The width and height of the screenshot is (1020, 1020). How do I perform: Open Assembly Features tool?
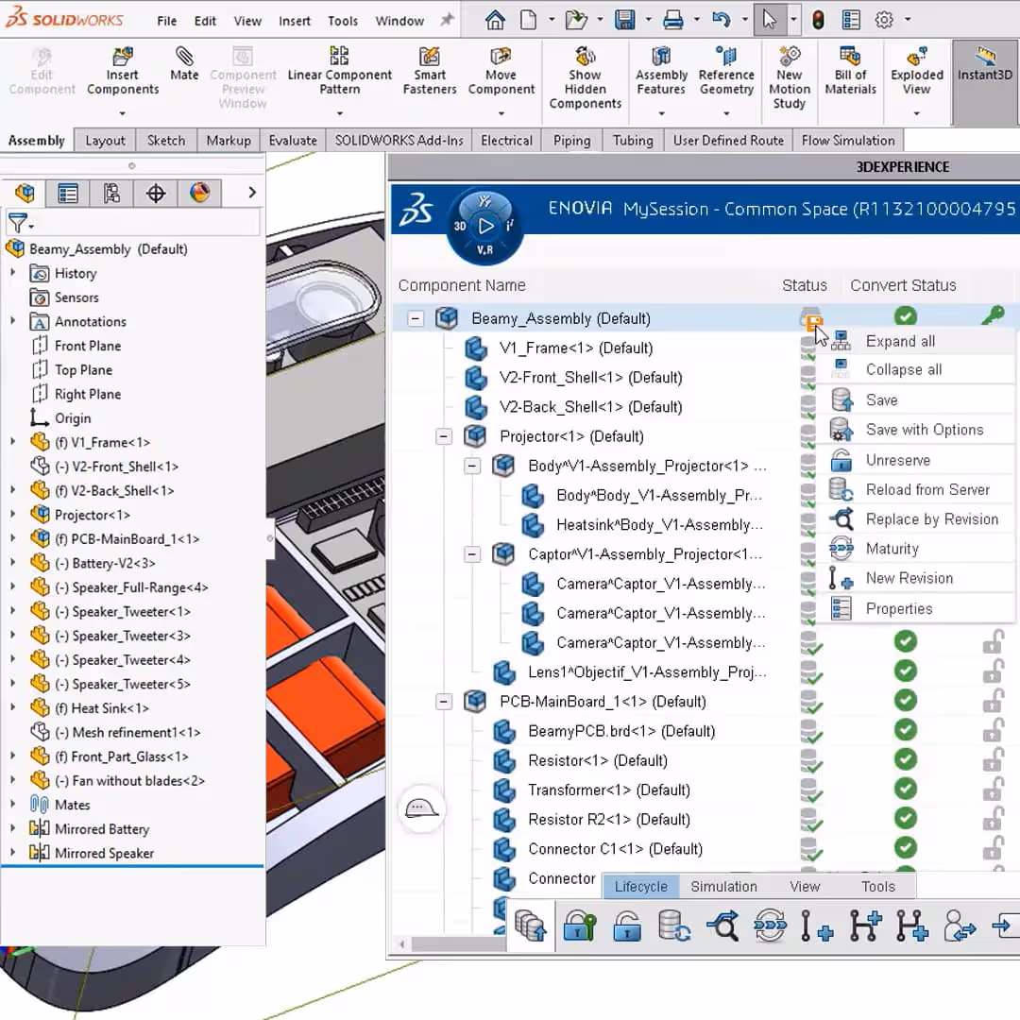tap(661, 72)
